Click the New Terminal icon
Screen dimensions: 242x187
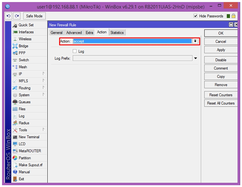tap(15, 137)
